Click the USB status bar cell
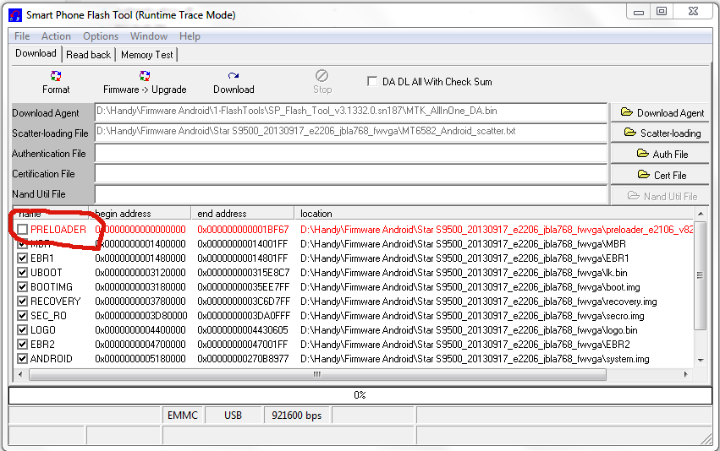This screenshot has width=720, height=451. 233,416
